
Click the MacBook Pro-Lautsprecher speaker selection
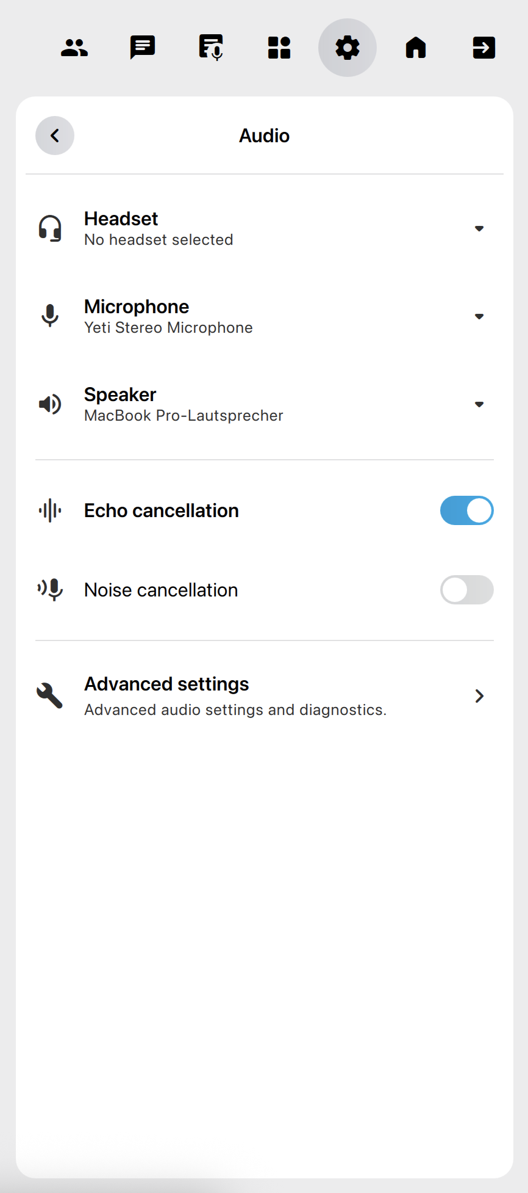click(x=184, y=416)
